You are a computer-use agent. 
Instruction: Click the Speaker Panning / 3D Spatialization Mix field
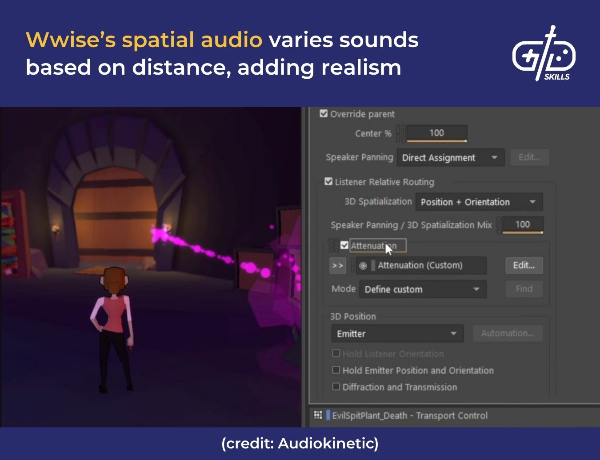point(523,224)
